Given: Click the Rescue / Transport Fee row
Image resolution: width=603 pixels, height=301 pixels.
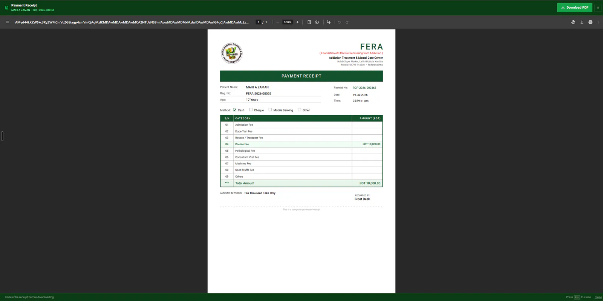Looking at the screenshot, I should pyautogui.click(x=301, y=138).
